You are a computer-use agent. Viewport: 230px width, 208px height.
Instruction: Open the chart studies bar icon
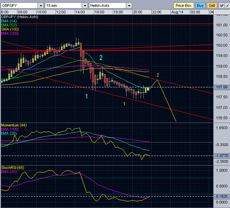click(x=221, y=6)
